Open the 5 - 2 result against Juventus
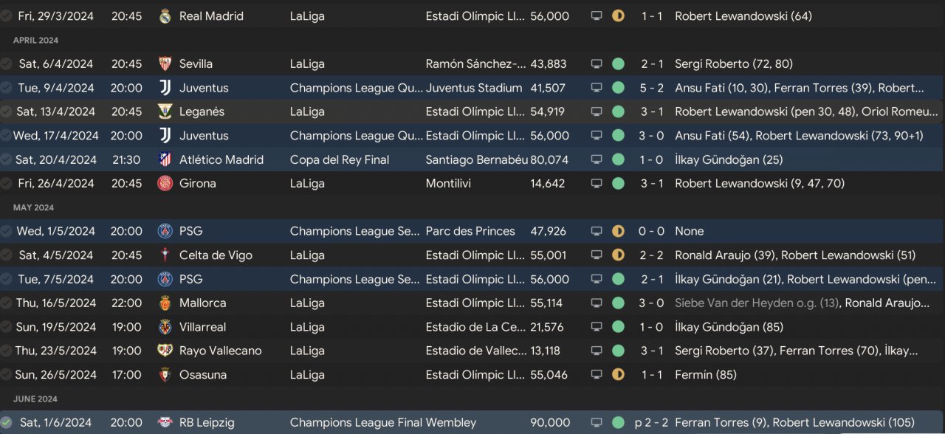945x434 pixels. (x=651, y=88)
